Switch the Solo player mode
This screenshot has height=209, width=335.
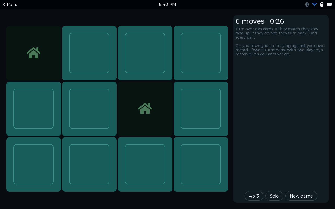pos(274,196)
